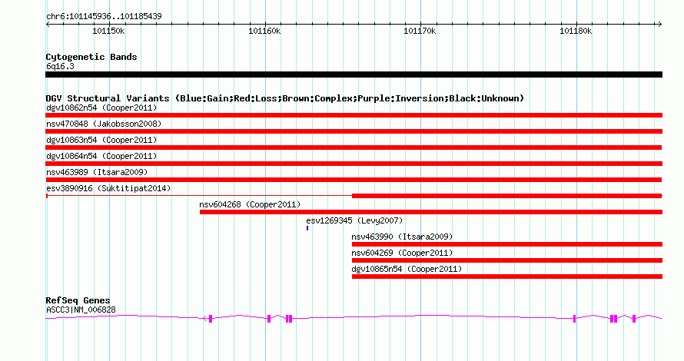Click the red bar under nsv463990
The height and width of the screenshot is (361, 684).
507,244
